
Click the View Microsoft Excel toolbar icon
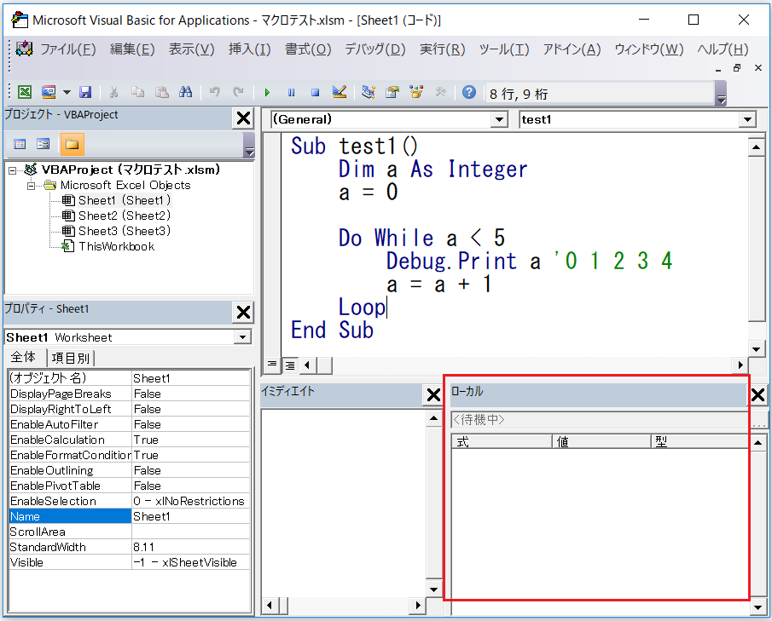[26, 92]
